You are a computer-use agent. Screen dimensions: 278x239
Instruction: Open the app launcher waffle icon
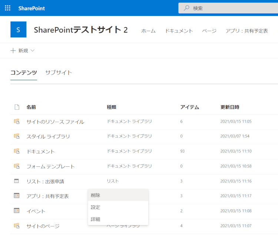(x=8, y=8)
